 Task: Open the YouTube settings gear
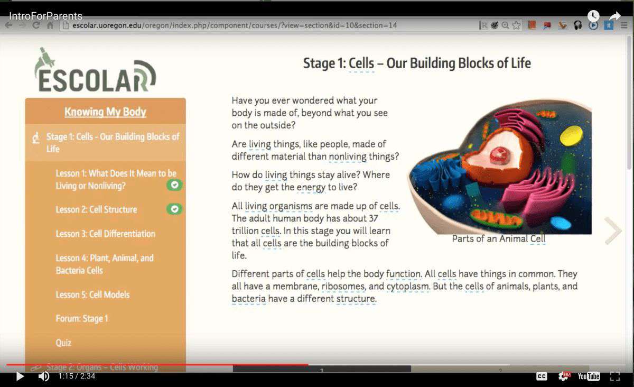click(x=564, y=376)
